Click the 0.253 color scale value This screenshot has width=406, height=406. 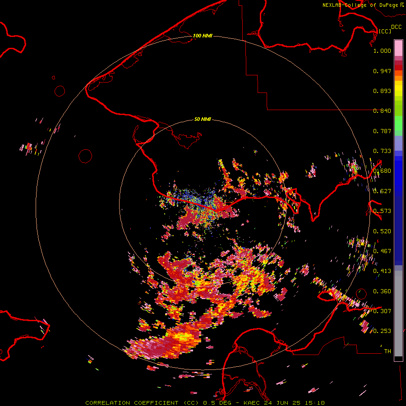tap(382, 331)
